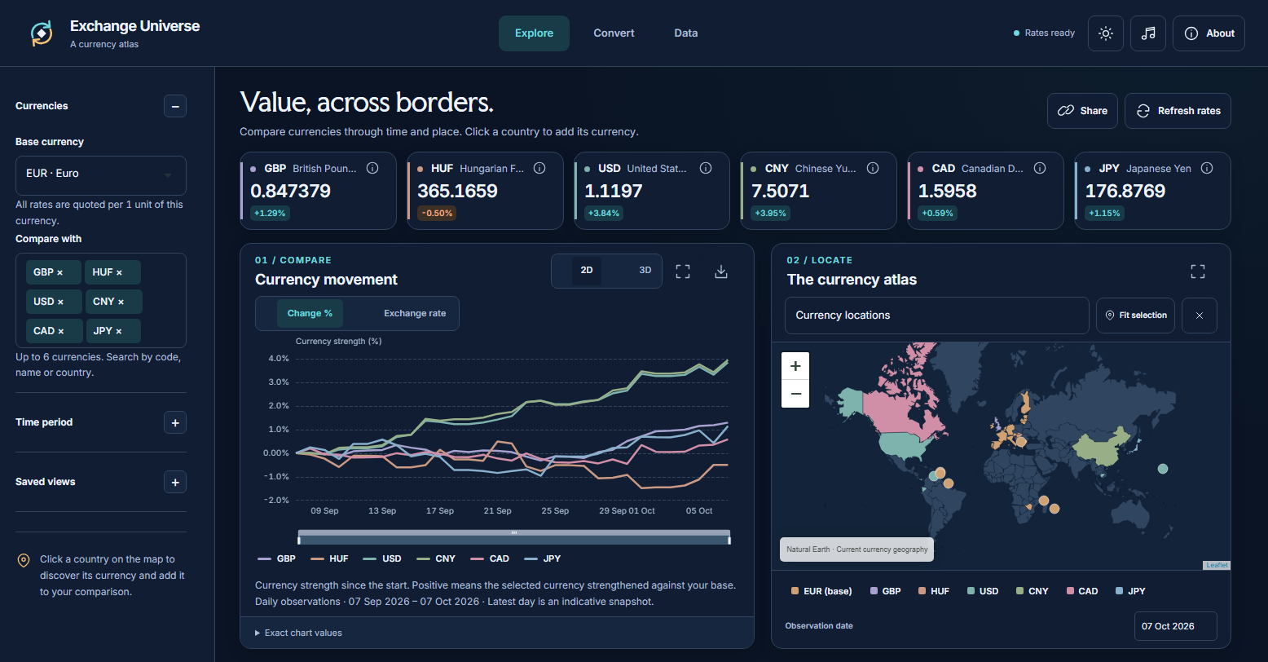The width and height of the screenshot is (1268, 662).
Task: Open the Observation date picker
Action: pos(1175,626)
